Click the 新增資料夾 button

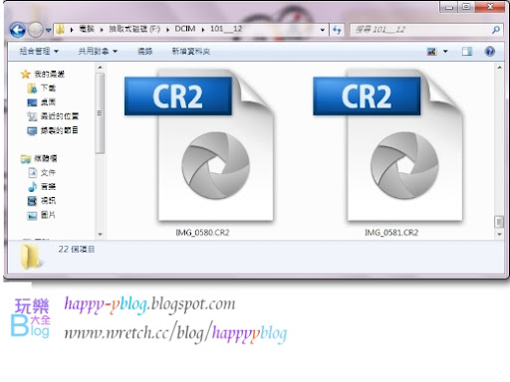[x=191, y=51]
